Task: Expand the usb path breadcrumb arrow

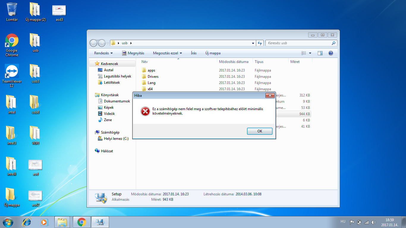Action: (x=131, y=43)
